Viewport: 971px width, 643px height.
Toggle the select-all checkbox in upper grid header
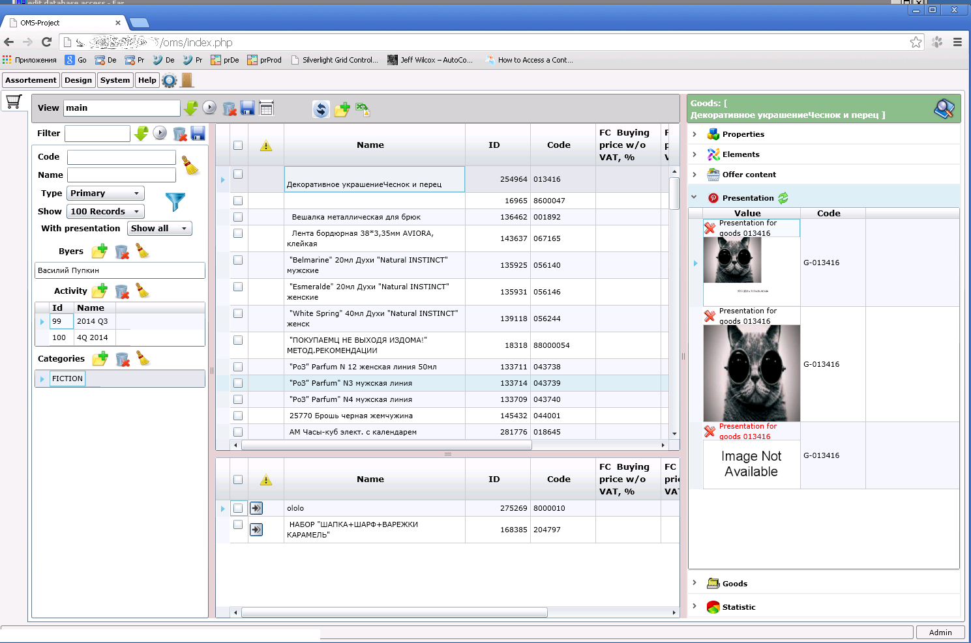(238, 145)
